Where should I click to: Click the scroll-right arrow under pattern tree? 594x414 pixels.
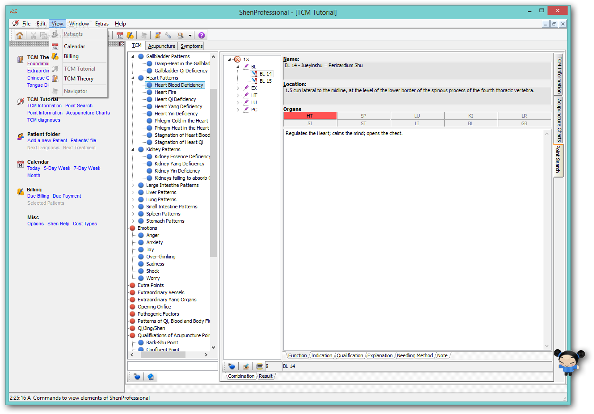(x=206, y=355)
